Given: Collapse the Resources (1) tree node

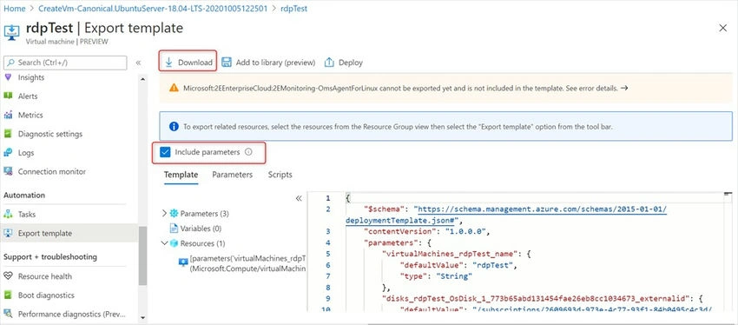Looking at the screenshot, I should tap(164, 243).
